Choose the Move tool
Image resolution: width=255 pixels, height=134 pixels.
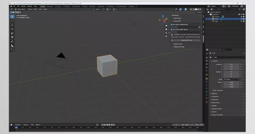(x=12, y=25)
